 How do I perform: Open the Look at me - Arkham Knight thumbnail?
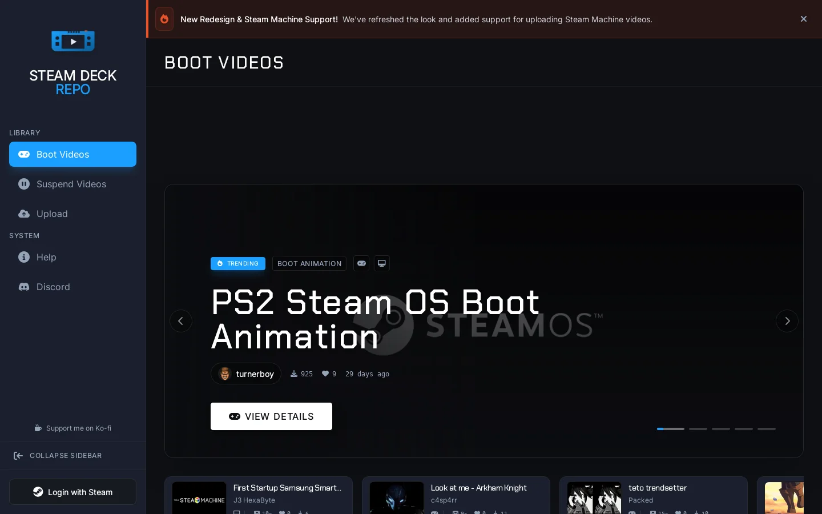(x=397, y=498)
